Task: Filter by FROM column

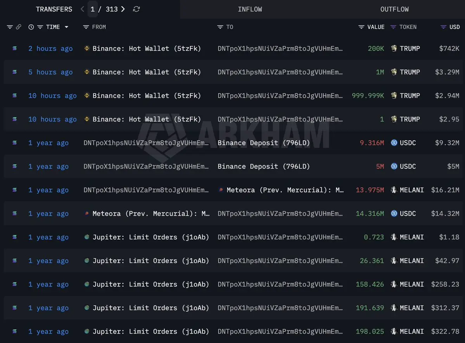Action: [86, 27]
